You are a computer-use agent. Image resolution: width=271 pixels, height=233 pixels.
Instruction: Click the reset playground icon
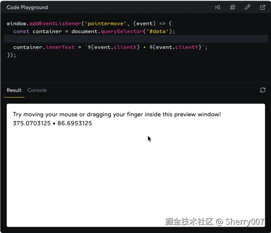pos(217,7)
